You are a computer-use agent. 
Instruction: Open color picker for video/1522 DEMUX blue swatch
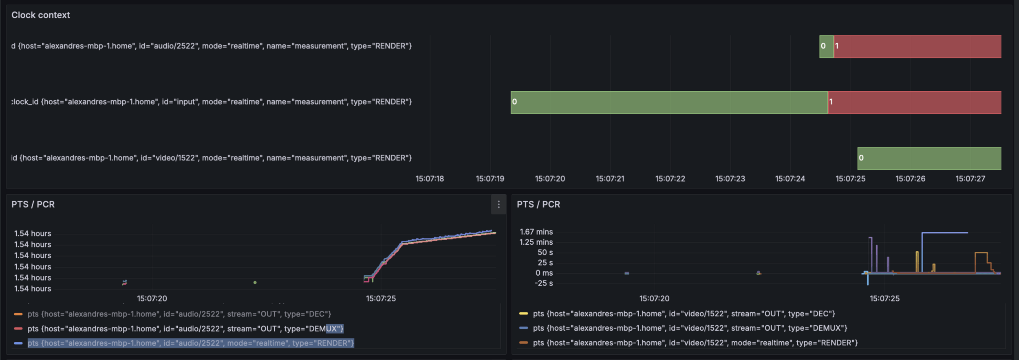point(523,328)
